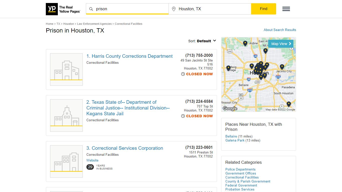Open the Sort Default dropdown
Screen dimensions: 342x192
click(x=202, y=41)
